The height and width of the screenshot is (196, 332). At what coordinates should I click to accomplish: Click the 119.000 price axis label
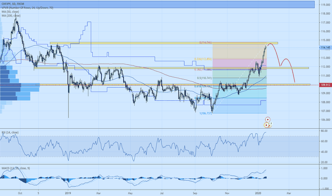[326, 5]
